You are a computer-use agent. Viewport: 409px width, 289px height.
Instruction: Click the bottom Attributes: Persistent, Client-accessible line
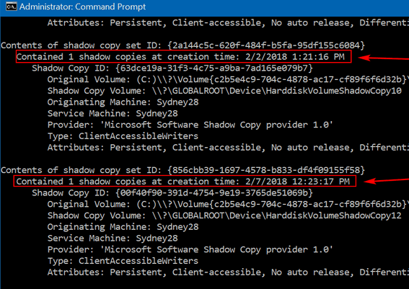228,272
